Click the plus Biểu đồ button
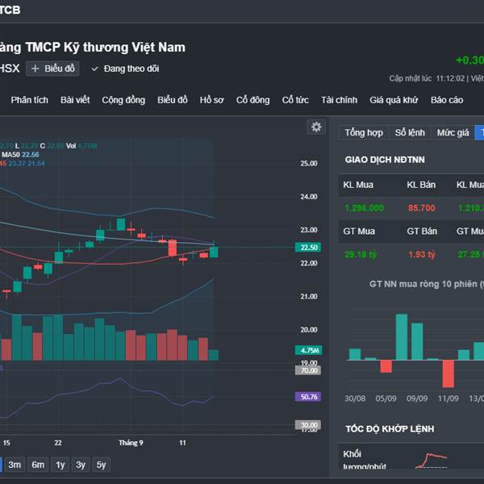This screenshot has height=484, width=484. [52, 69]
